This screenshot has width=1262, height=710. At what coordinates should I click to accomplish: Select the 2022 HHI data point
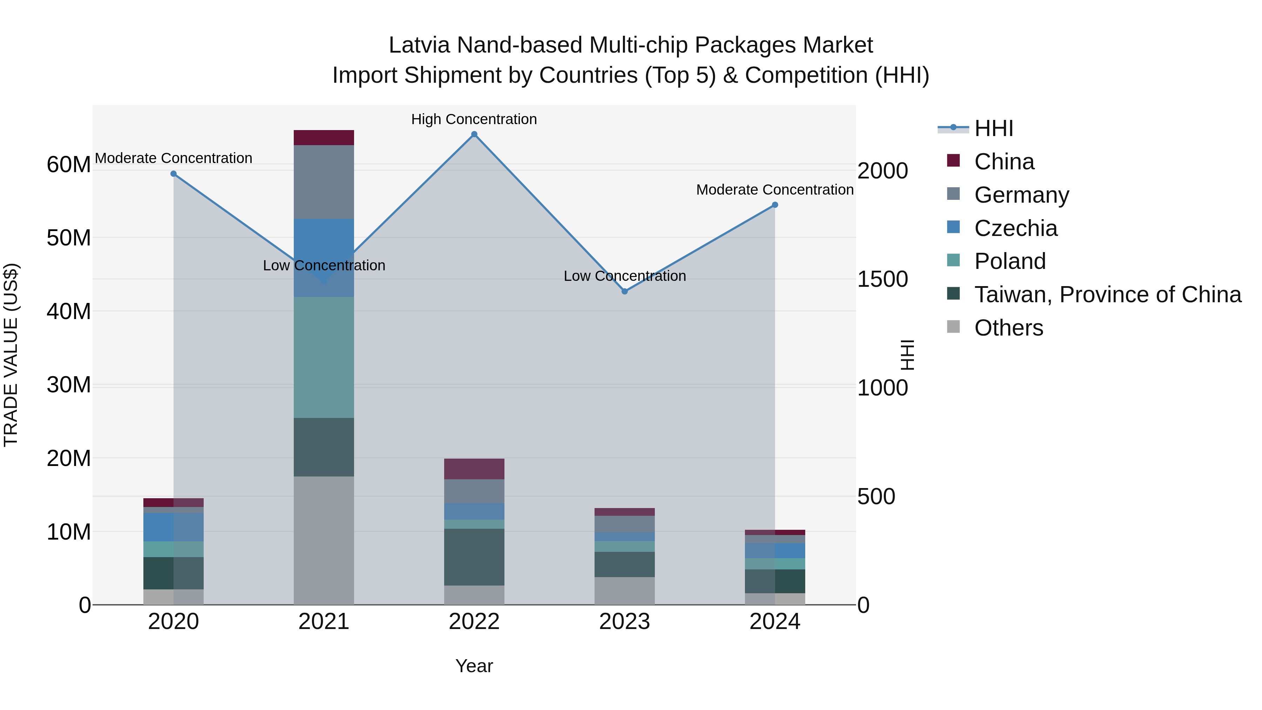[474, 134]
